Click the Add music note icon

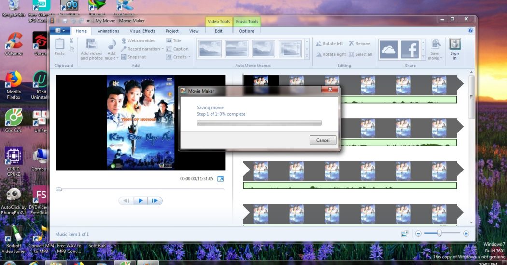tap(112, 44)
